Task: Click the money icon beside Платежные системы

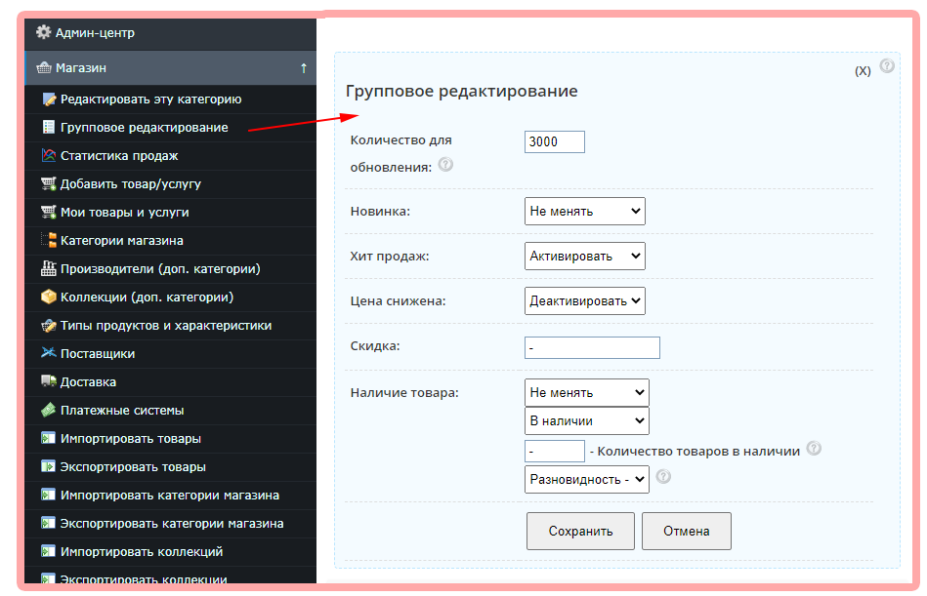Action: pos(48,410)
